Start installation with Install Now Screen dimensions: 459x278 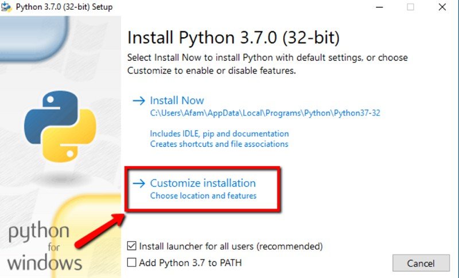coord(177,100)
